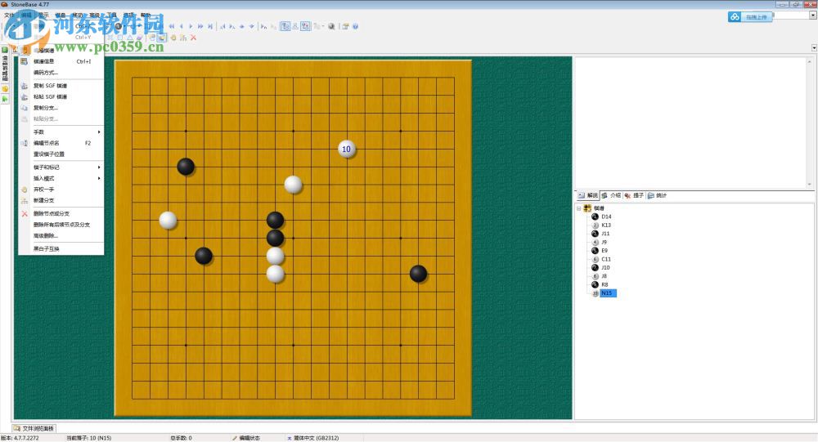Select highlighted move N15 in tree
818x442 pixels.
pos(608,293)
